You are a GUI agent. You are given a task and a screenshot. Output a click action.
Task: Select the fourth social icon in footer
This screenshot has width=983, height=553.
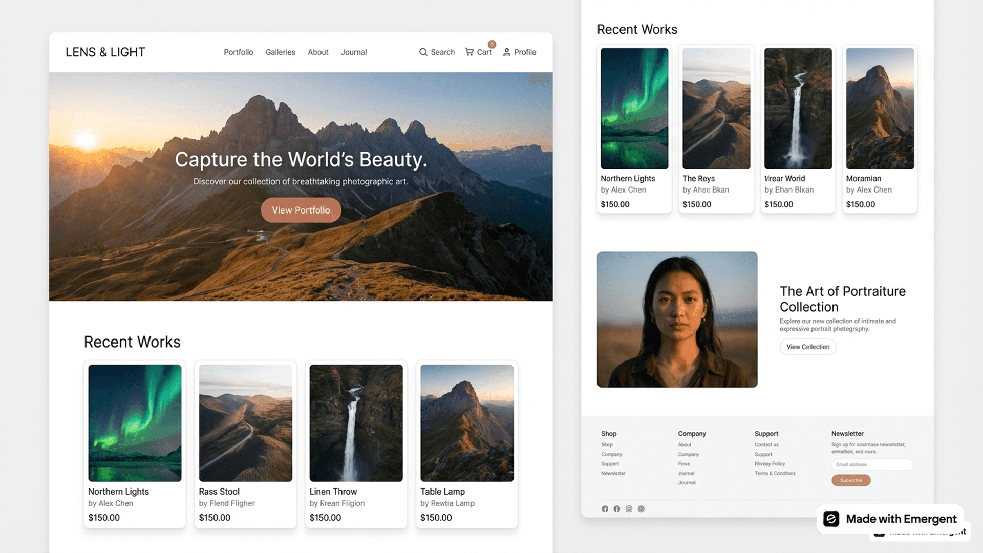[641, 508]
